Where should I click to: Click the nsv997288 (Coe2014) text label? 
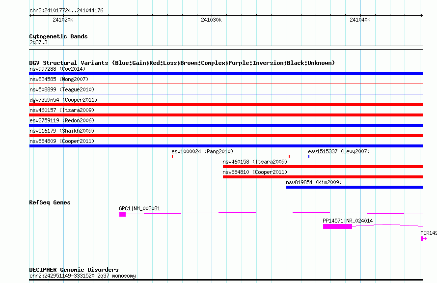(57, 69)
